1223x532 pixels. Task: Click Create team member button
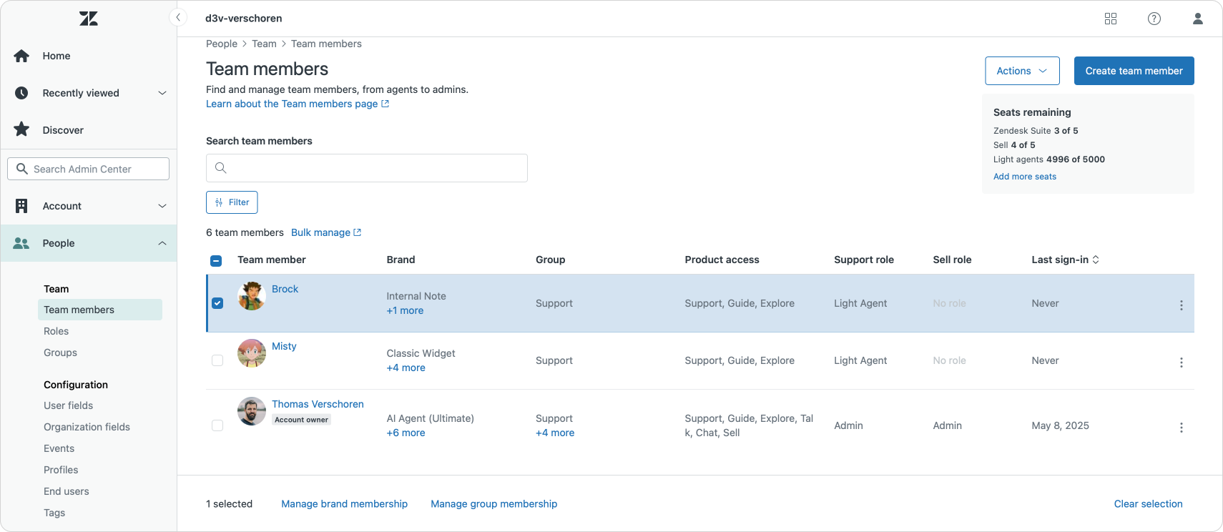click(x=1134, y=71)
